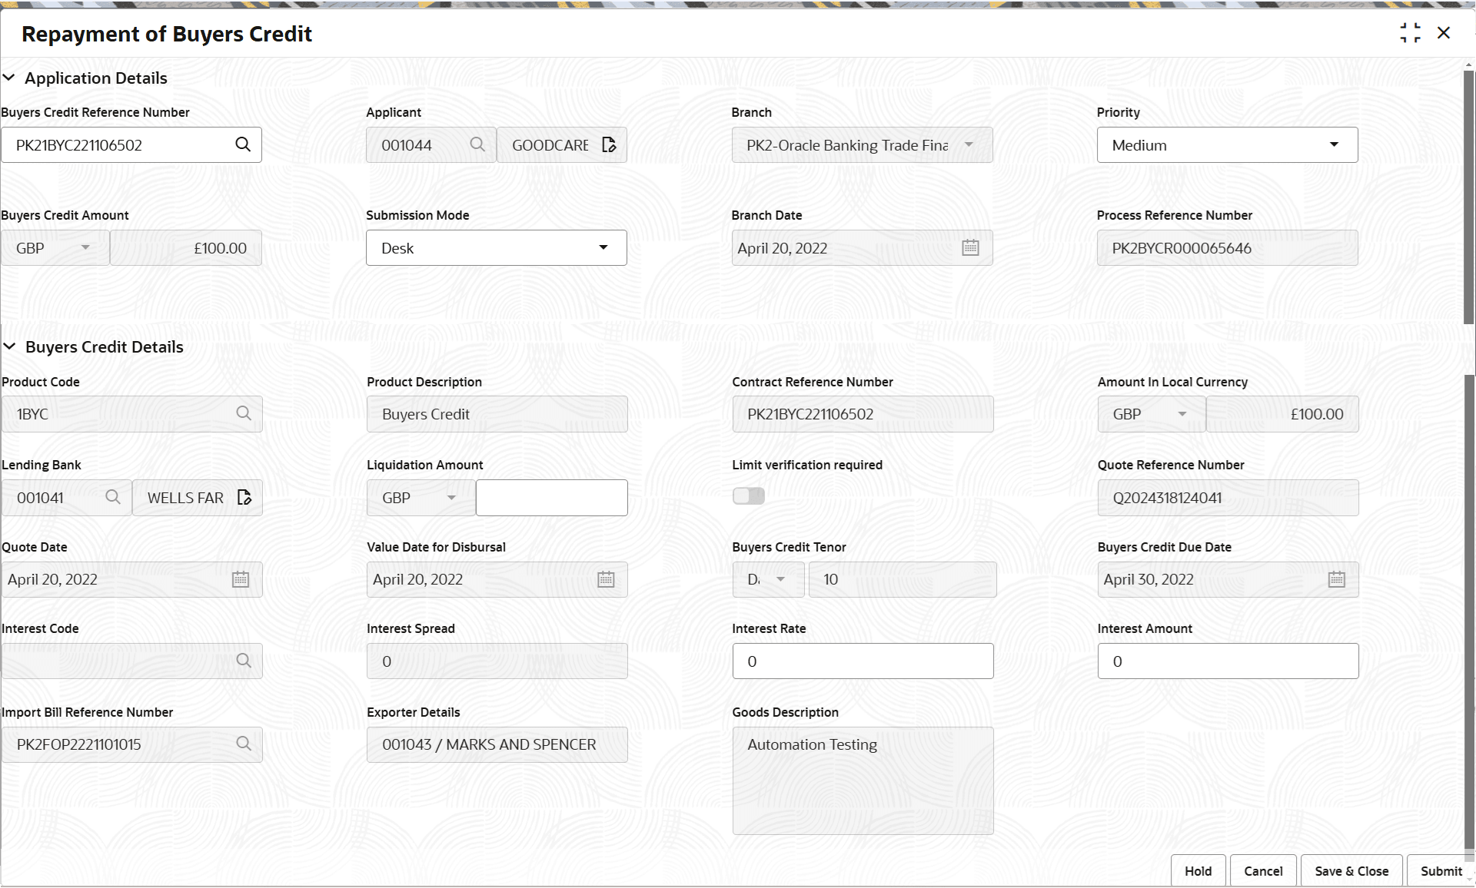Image resolution: width=1476 pixels, height=888 pixels.
Task: Collapse the Application Details section
Action: [10, 77]
